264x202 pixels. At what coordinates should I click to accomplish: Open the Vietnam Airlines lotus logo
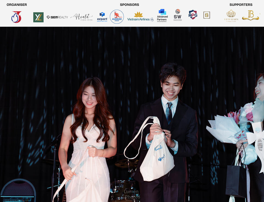tap(141, 17)
